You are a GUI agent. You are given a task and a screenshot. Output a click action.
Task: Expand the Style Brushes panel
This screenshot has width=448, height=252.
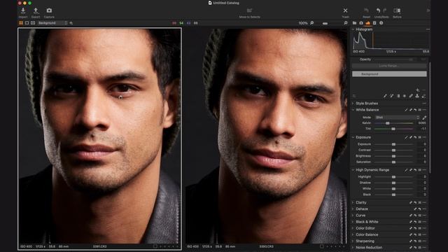click(353, 104)
